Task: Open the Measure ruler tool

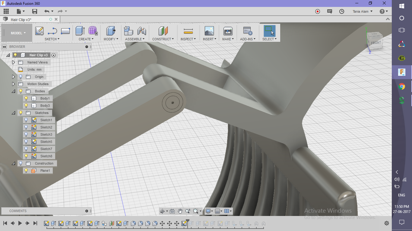Action: [x=188, y=31]
